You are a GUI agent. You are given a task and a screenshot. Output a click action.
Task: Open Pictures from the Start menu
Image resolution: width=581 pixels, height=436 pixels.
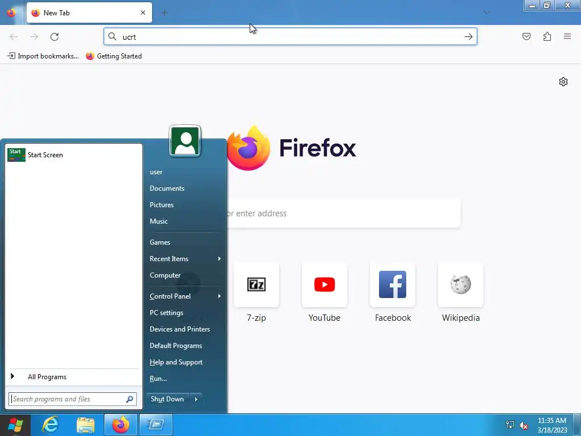coord(162,204)
